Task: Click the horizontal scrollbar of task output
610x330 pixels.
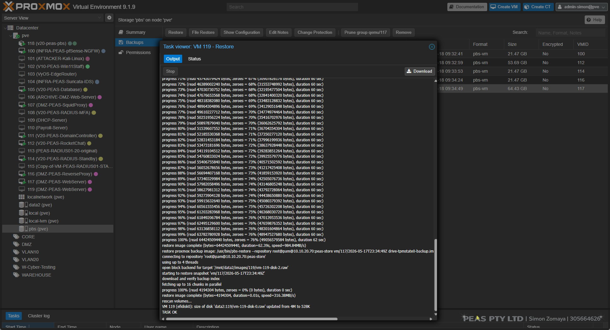Action: pyautogui.click(x=252, y=319)
